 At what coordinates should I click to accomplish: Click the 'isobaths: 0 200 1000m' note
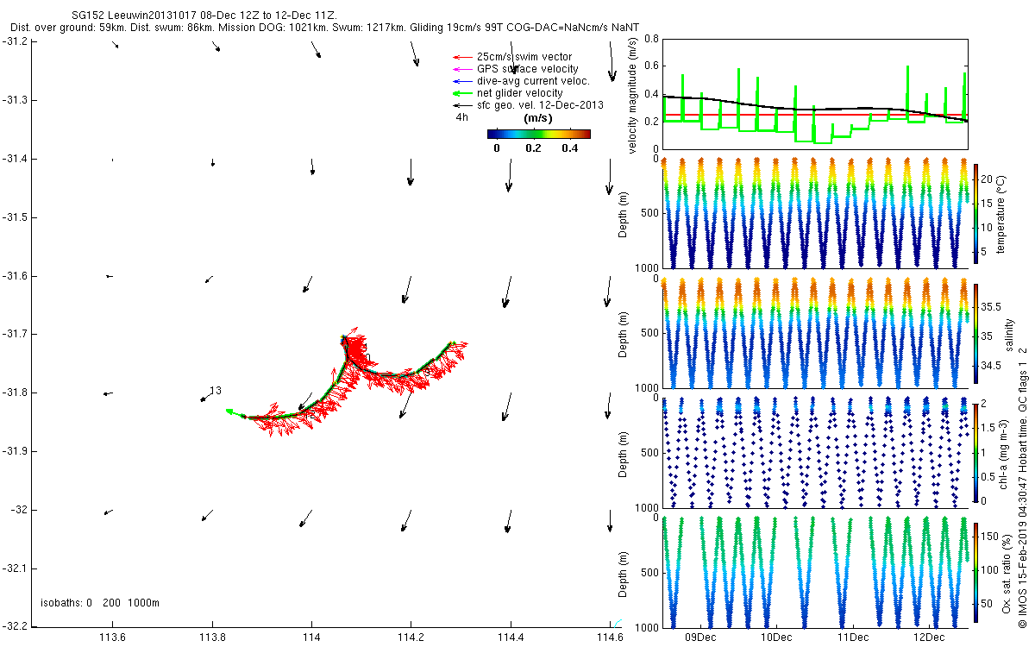pyautogui.click(x=100, y=603)
